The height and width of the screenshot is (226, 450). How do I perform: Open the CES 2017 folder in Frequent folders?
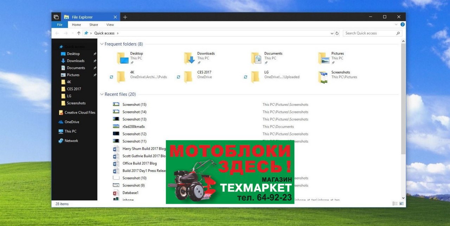pos(198,77)
